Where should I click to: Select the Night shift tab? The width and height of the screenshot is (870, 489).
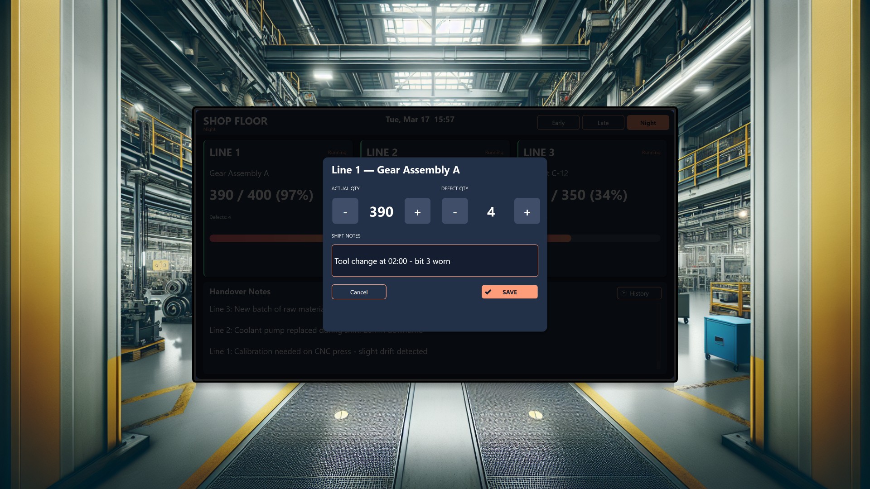click(648, 122)
